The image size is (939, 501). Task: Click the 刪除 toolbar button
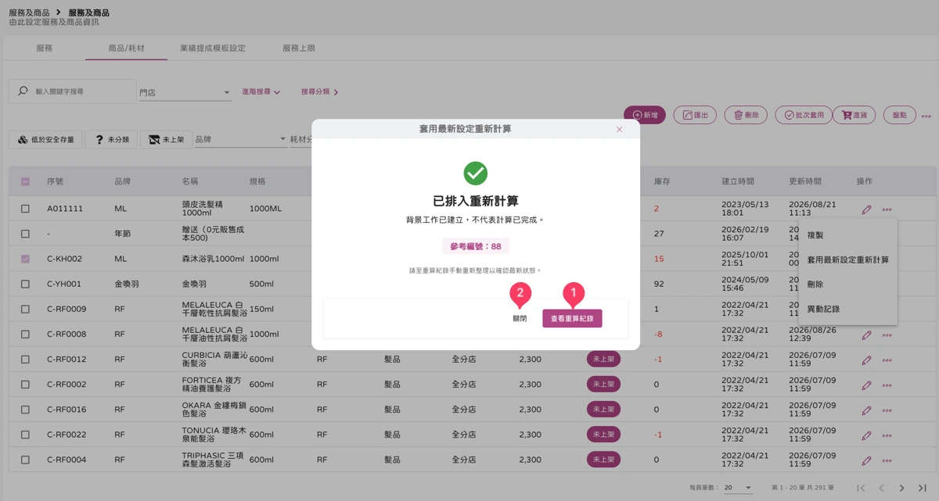[746, 115]
